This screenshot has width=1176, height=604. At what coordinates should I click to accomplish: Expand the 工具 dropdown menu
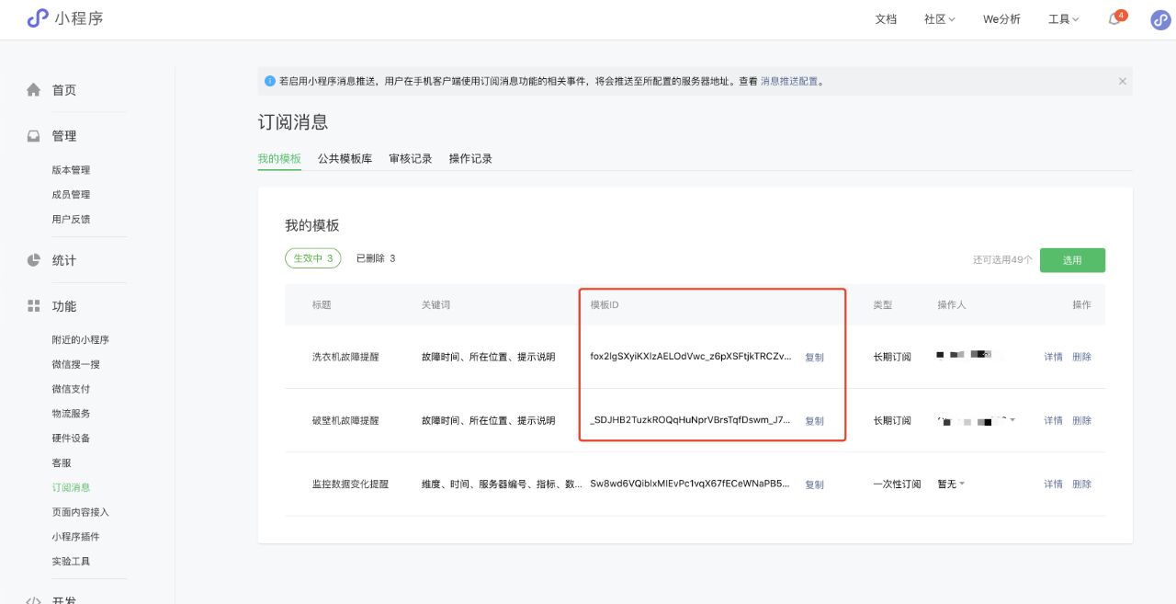tap(1064, 19)
